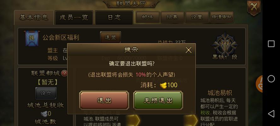Tap the orange floating assistant icon
This screenshot has width=280, height=126.
(259, 84)
